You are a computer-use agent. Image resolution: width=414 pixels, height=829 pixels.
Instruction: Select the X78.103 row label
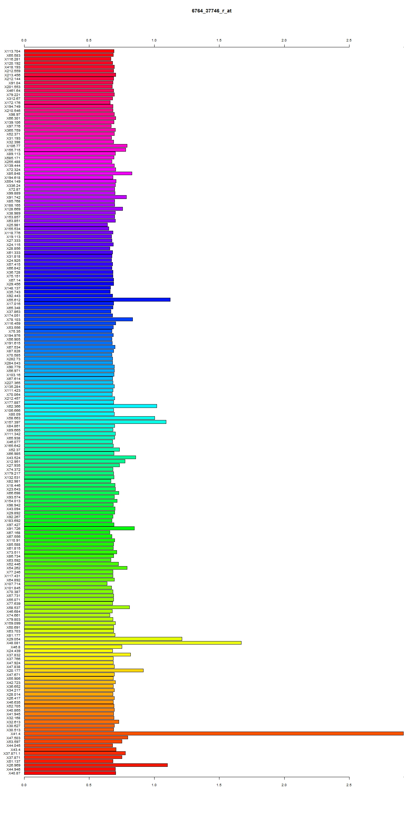click(13, 320)
